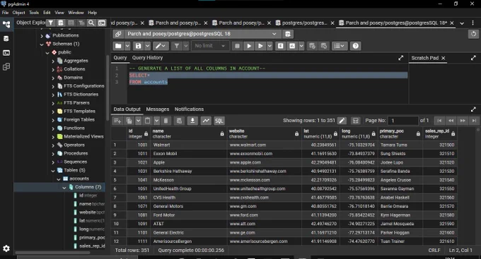
Task: Click the help question mark icon
Action: click(x=356, y=46)
